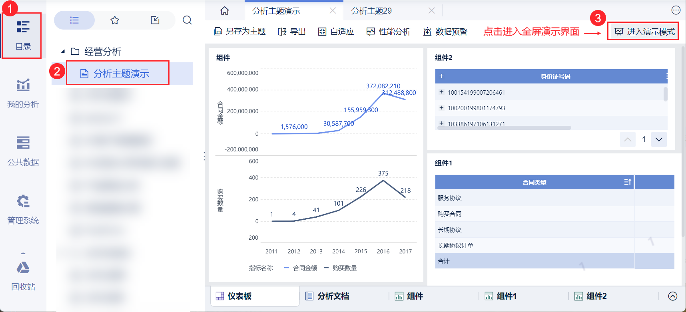Click the search magnifier icon
The height and width of the screenshot is (312, 686).
187,20
